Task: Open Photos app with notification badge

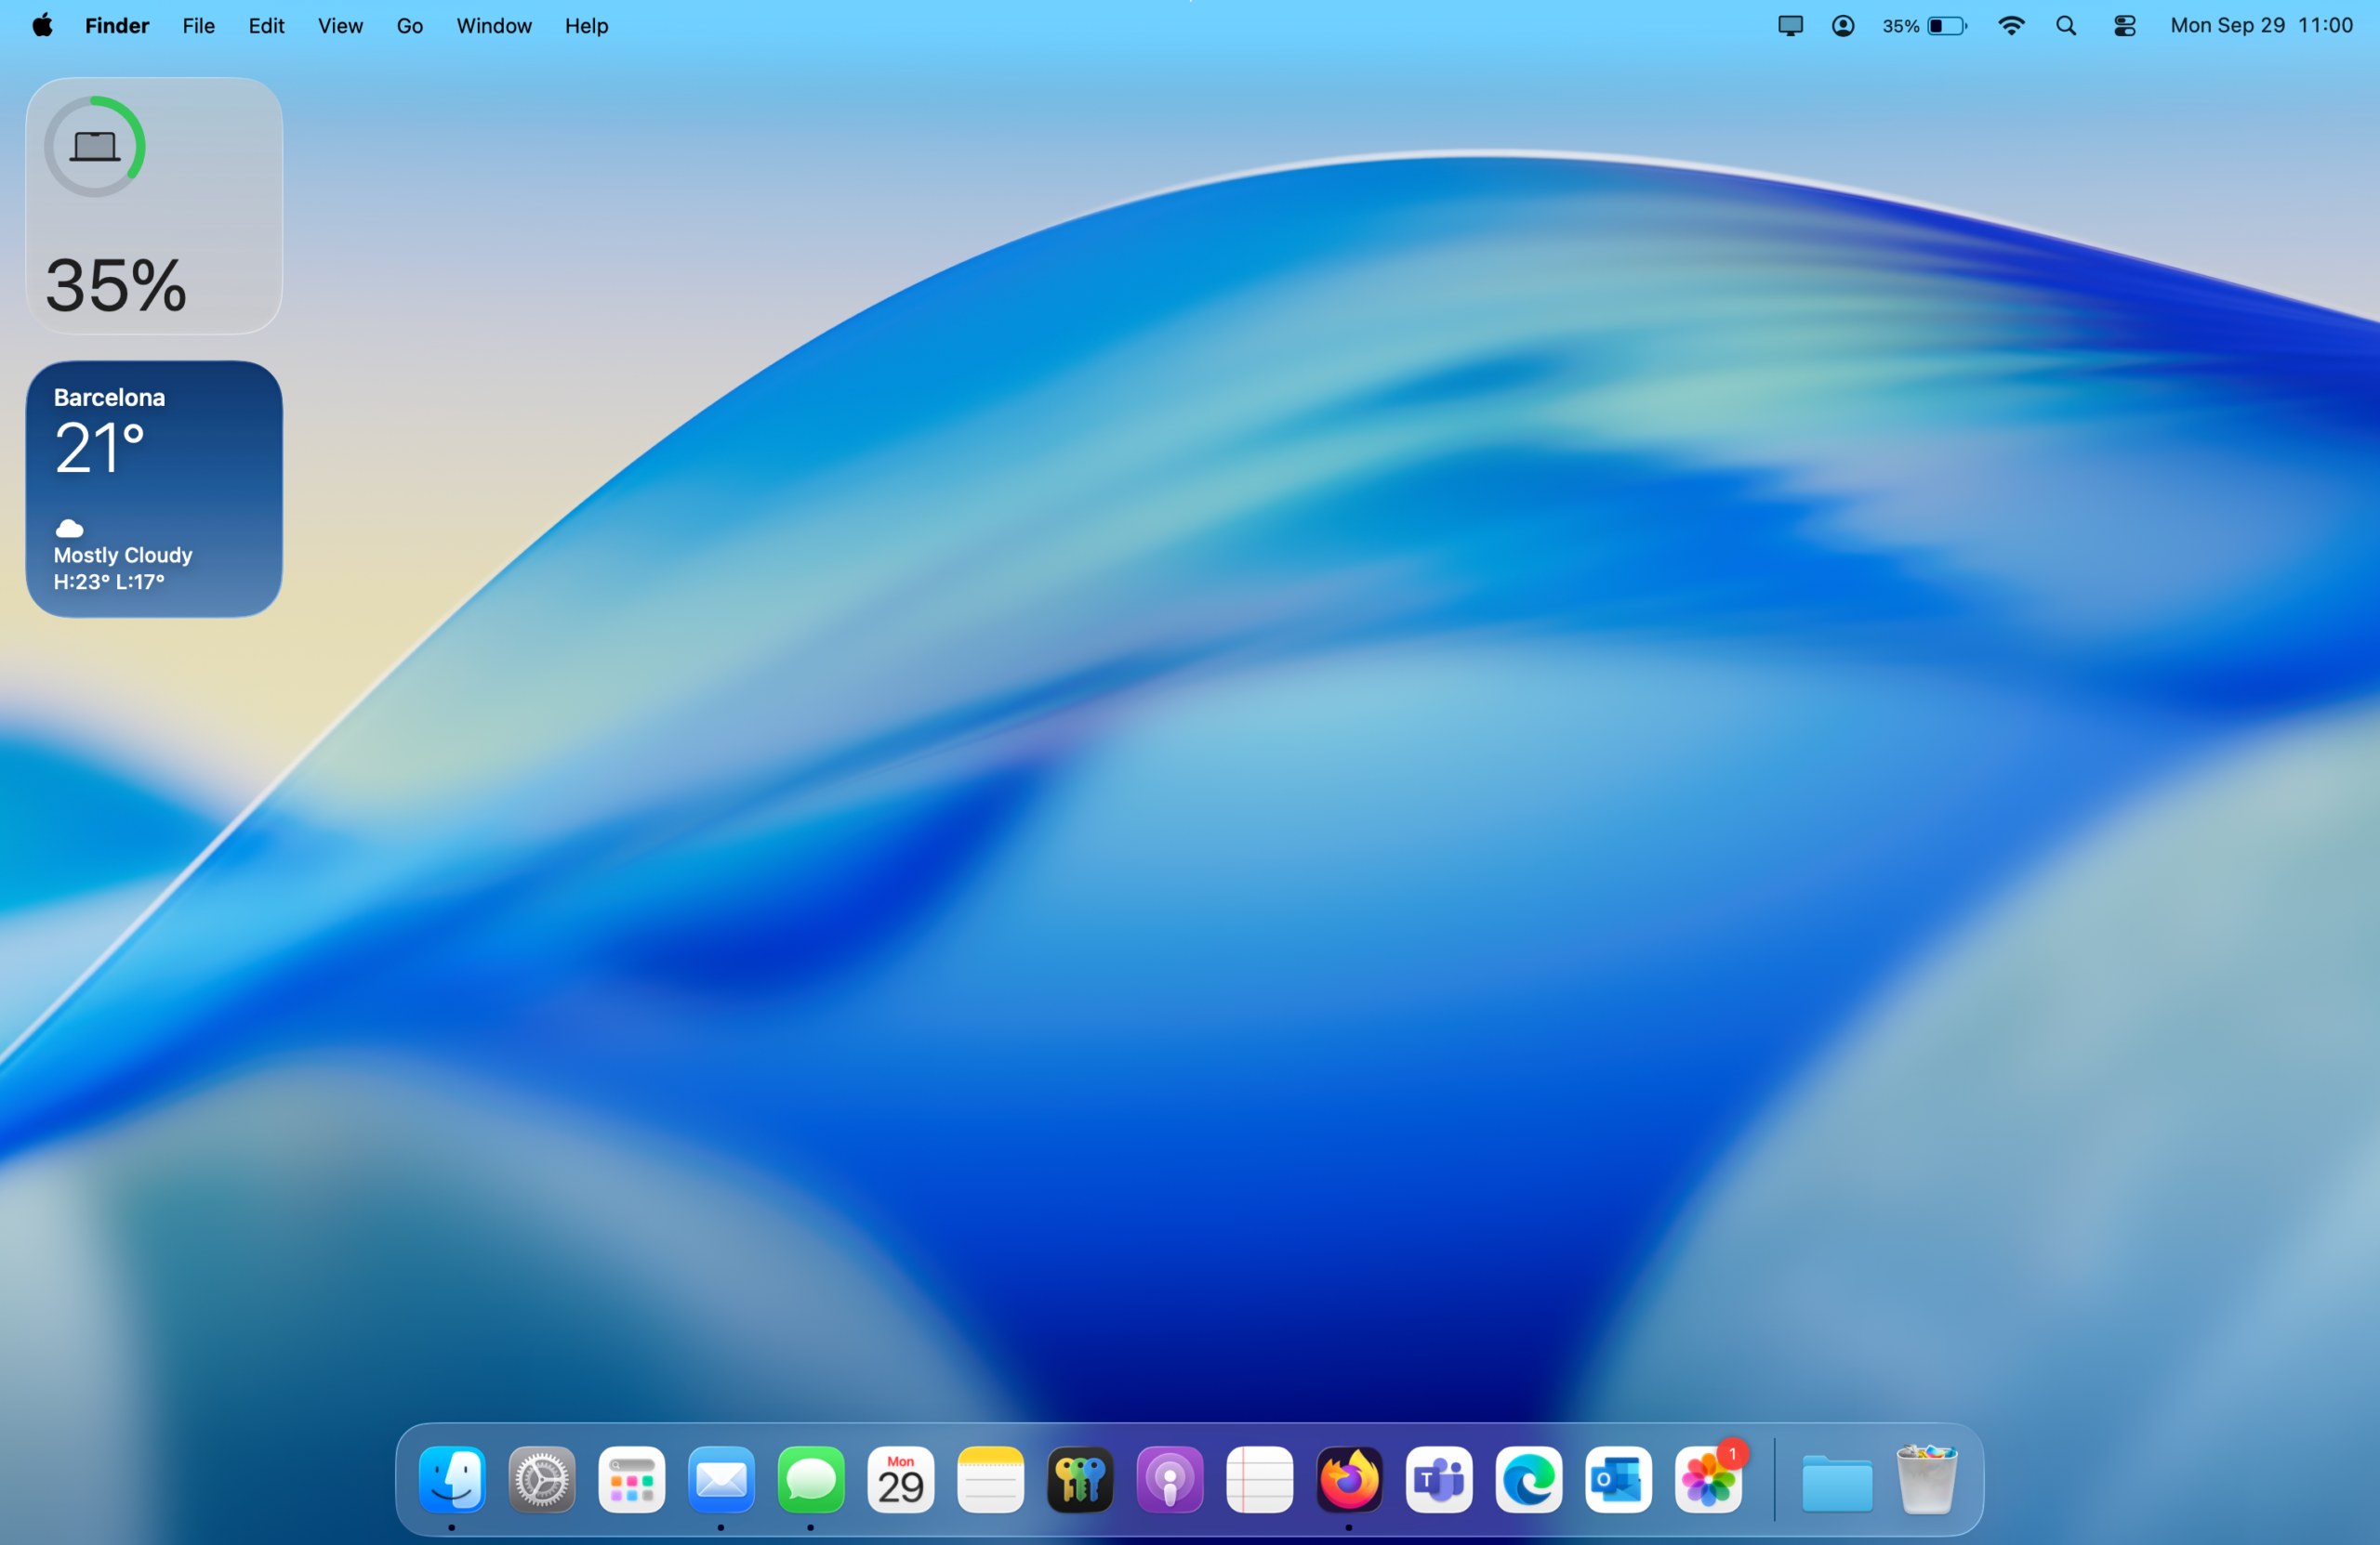Action: click(1708, 1479)
